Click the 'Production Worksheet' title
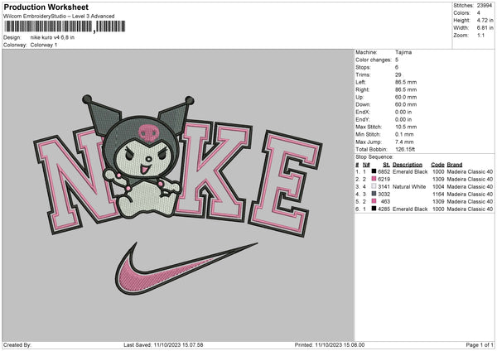This screenshot has height=351, width=497. click(x=46, y=7)
